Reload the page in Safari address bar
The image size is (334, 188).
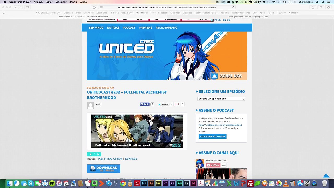click(233, 7)
